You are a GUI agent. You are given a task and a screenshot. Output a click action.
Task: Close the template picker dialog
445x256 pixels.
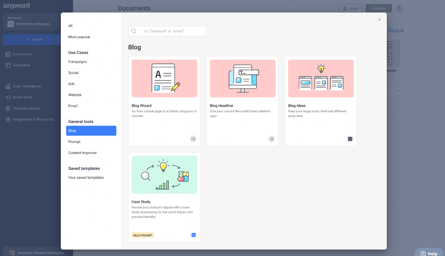click(379, 19)
